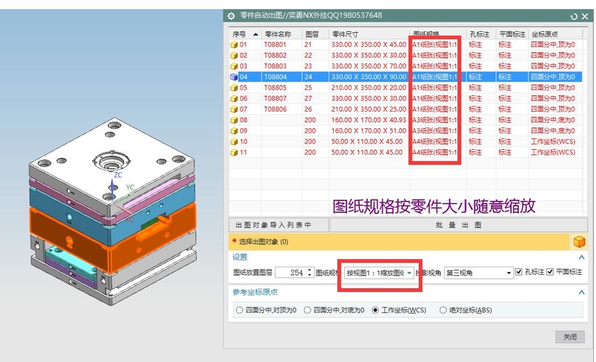This screenshot has width=596, height=362.
Task: Click the yellow cube icon for row 02
Action: [234, 55]
